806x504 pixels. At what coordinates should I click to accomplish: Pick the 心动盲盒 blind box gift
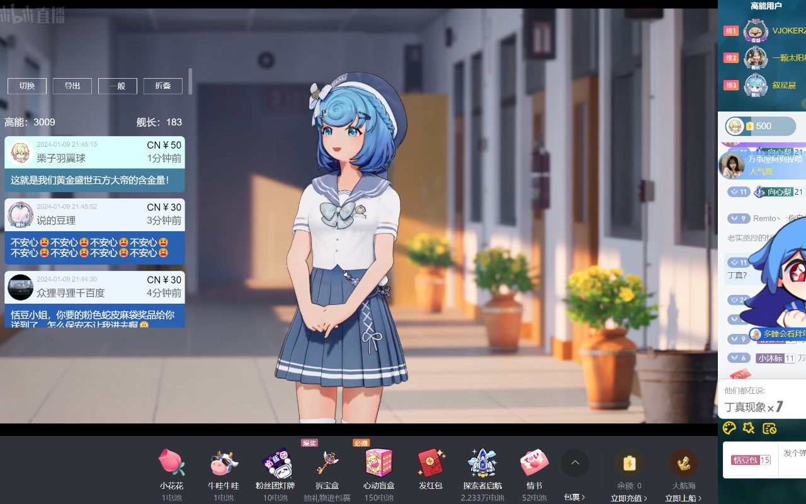click(379, 462)
